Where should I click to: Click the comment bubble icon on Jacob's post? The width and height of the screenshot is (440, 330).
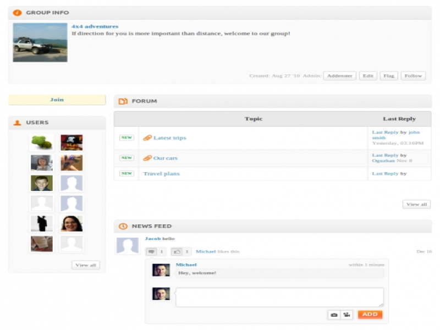[152, 251]
